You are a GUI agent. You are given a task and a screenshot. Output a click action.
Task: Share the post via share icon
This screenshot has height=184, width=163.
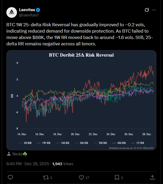pos(152,177)
